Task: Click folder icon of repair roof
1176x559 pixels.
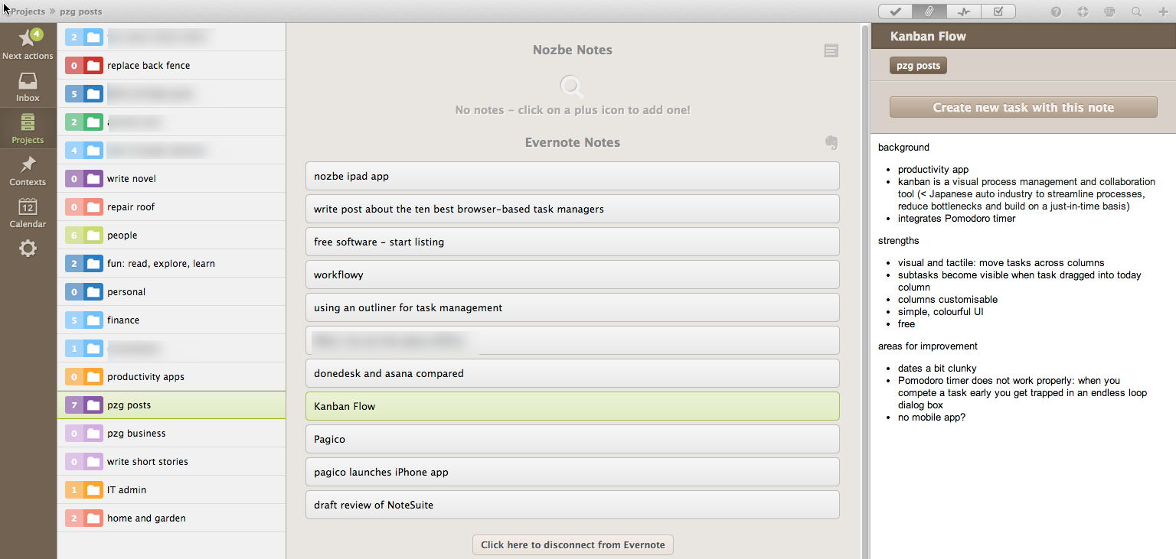Action: tap(93, 207)
